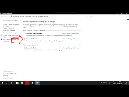This screenshot has width=129, height=97.
Task: Click Hardware e Sons in breadcrumb
Action: [x=31, y=16]
